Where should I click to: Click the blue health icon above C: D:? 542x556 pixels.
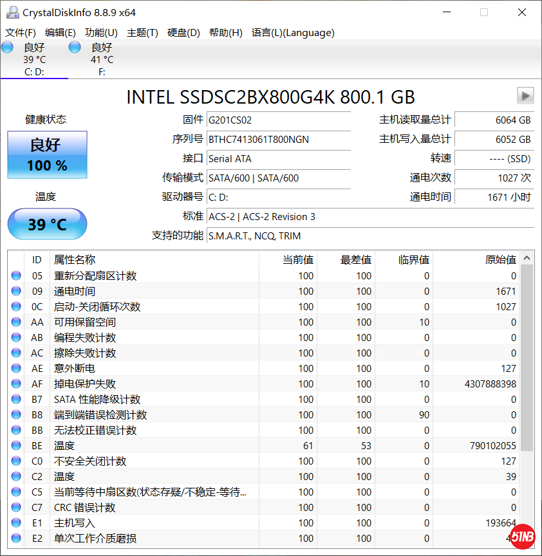[x=8, y=47]
